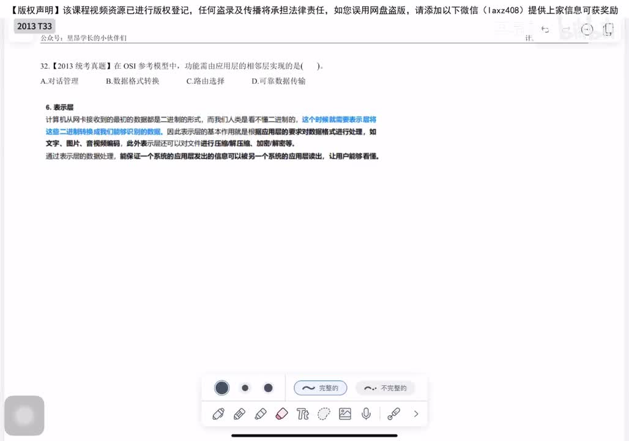
Task: Click bold text 进行压缩/解压缩、加密/解密等
Action: pyautogui.click(x=248, y=143)
